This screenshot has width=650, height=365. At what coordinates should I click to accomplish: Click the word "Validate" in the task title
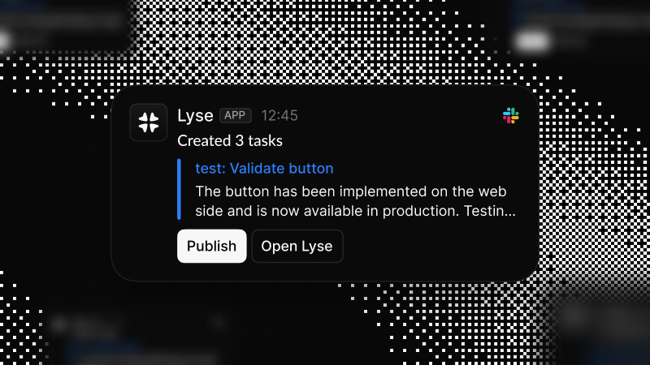262,169
